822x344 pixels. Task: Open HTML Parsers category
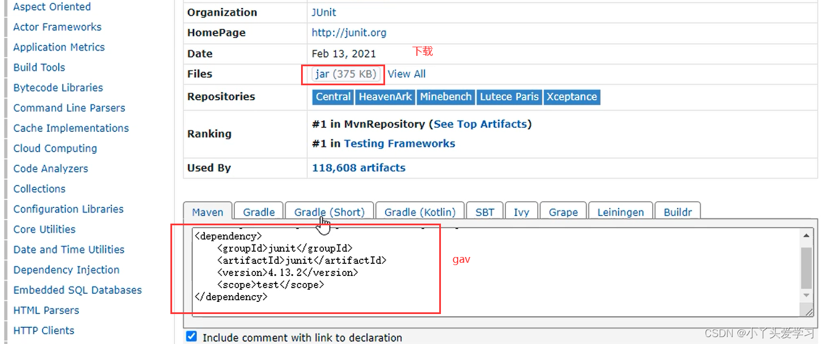pyautogui.click(x=46, y=310)
